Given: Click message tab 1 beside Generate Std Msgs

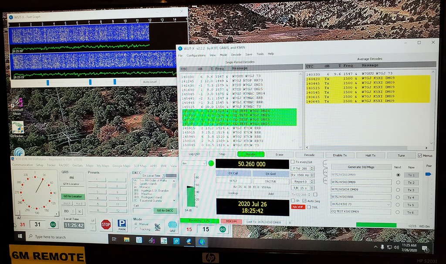Looking at the screenshot, I should pyautogui.click(x=325, y=164).
